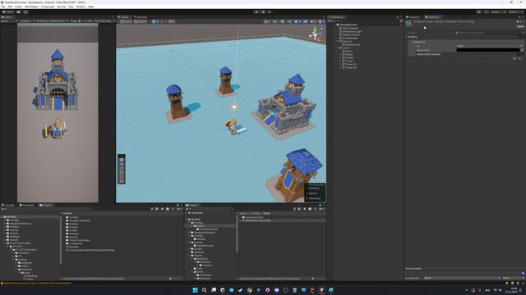The image size is (526, 295).
Task: Select EventSystem in Hierarchy
Action: [350, 39]
